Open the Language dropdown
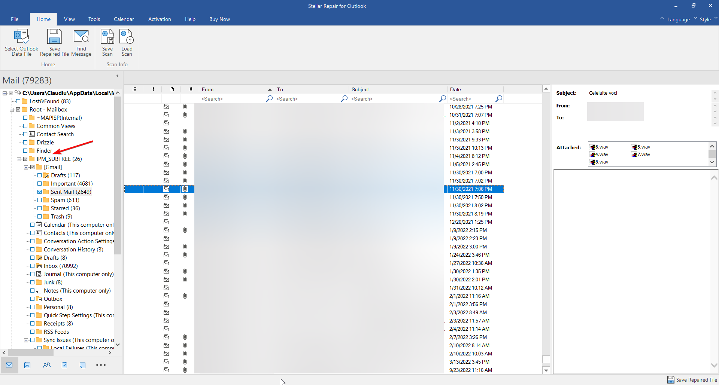Viewport: 719px width, 385px height. click(x=678, y=19)
